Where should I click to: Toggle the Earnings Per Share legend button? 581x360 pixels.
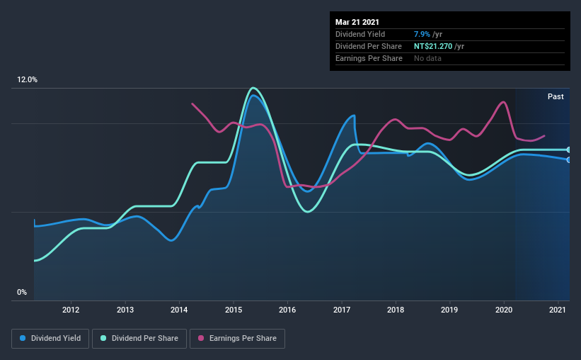[237, 339]
